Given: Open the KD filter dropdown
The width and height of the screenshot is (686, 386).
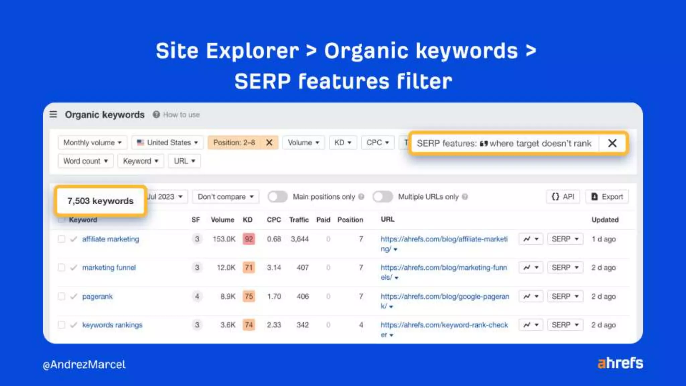Looking at the screenshot, I should coord(343,143).
